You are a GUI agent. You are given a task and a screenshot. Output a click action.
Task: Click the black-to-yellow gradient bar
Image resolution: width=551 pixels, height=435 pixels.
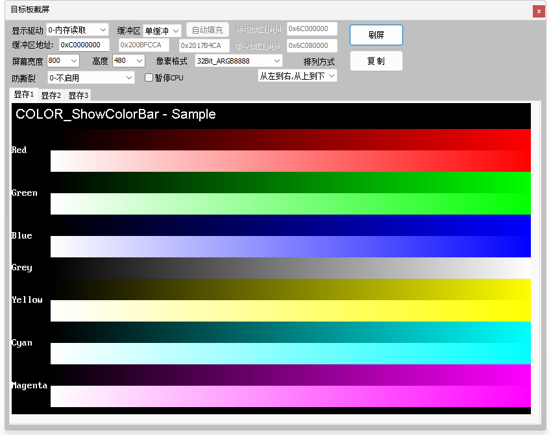(291, 289)
